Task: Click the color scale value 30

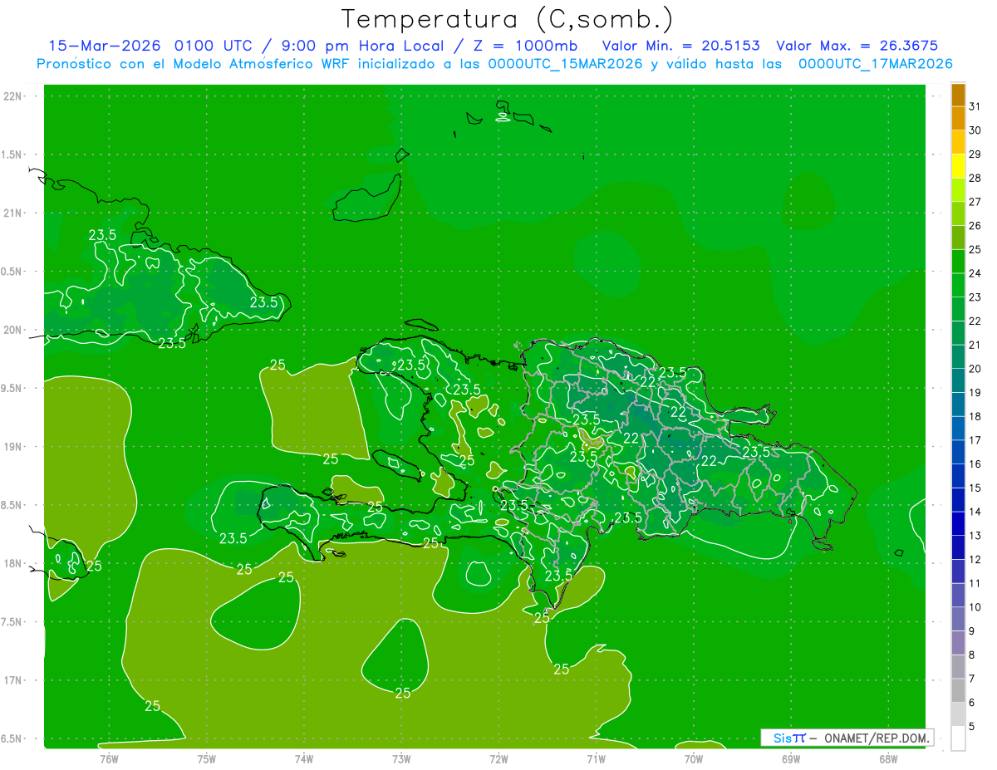Action: coord(975,130)
